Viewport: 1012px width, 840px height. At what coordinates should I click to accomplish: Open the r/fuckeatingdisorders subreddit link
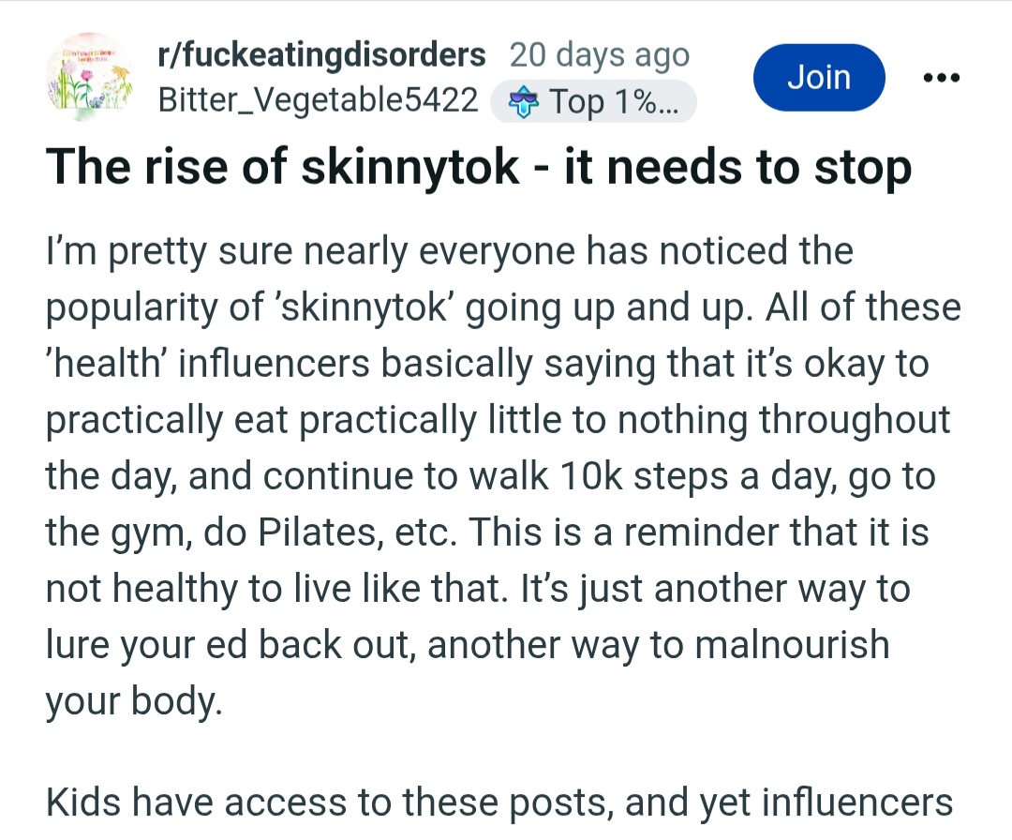pos(321,55)
